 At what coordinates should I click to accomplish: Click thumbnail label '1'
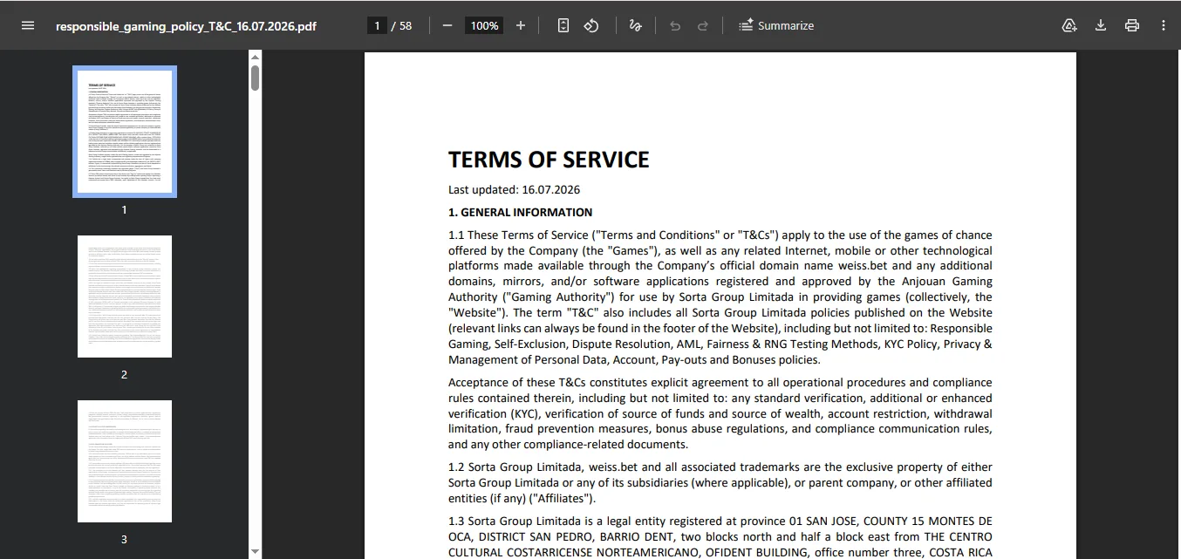(x=124, y=210)
